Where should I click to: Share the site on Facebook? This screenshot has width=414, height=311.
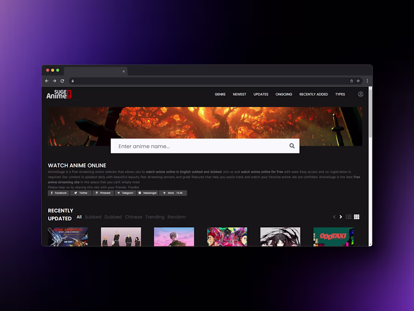[58, 193]
